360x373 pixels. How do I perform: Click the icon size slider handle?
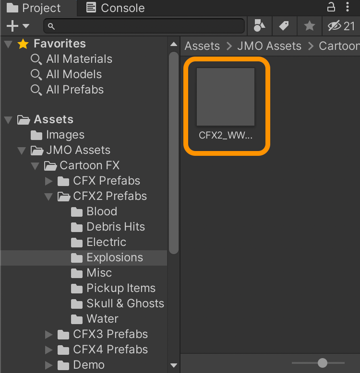323,363
